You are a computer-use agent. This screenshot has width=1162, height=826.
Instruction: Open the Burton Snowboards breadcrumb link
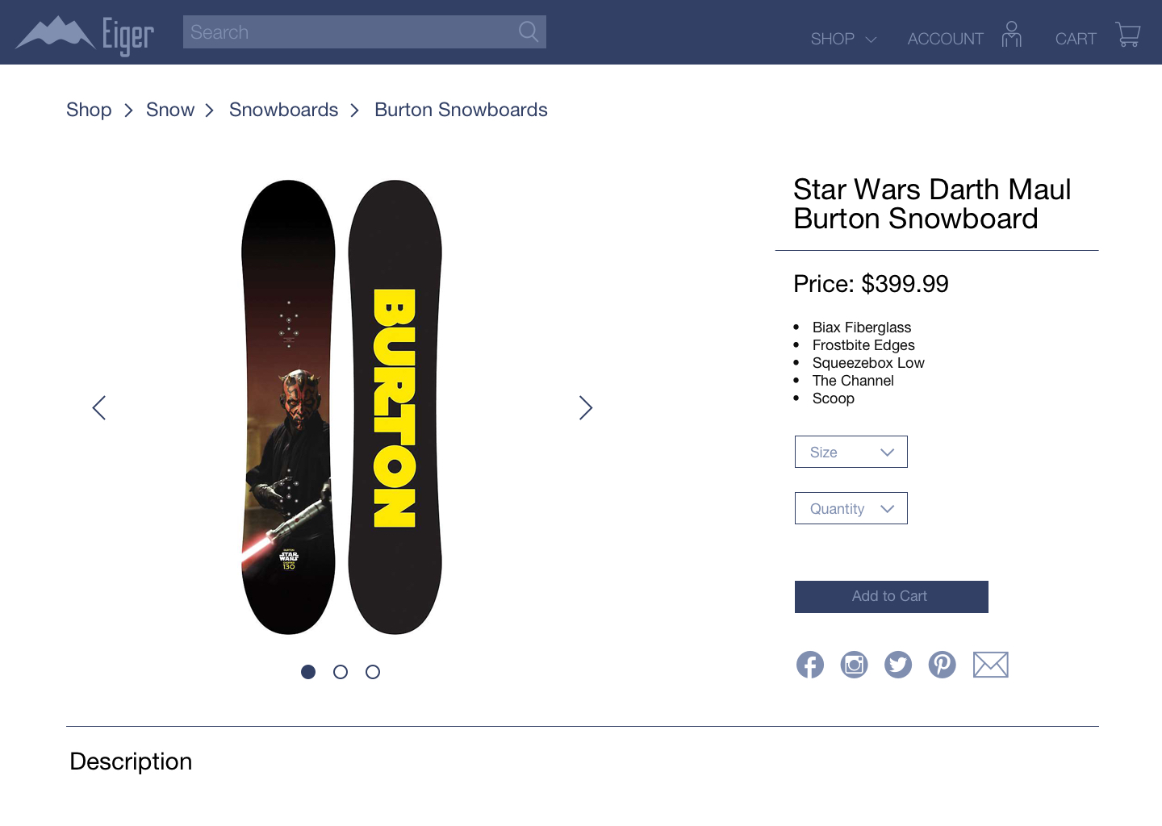[x=461, y=110]
